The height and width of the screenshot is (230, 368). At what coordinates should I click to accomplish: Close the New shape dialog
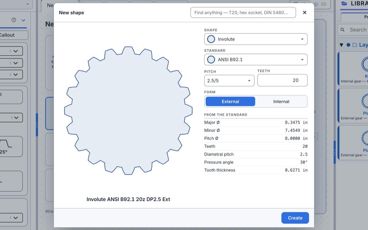click(x=305, y=13)
